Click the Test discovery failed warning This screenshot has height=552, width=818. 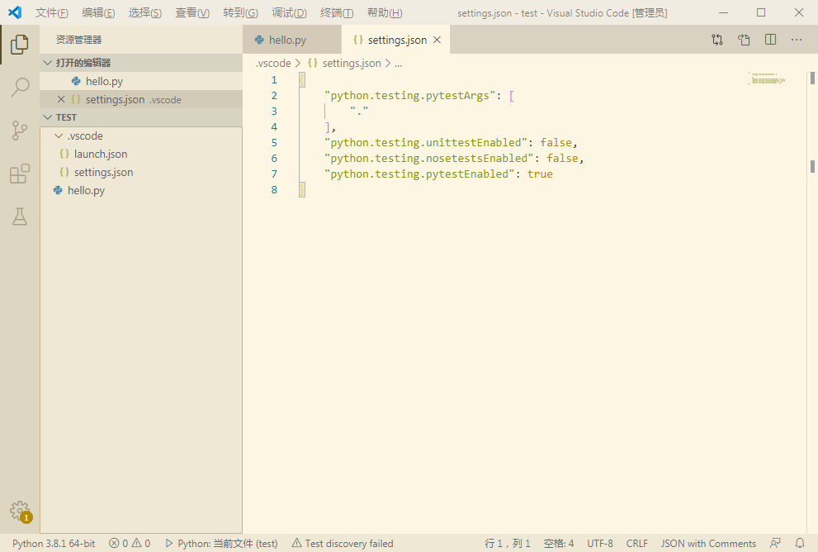(x=343, y=543)
